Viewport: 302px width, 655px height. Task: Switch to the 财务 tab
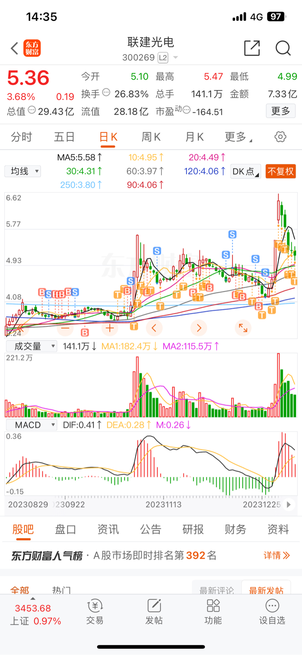(x=236, y=529)
